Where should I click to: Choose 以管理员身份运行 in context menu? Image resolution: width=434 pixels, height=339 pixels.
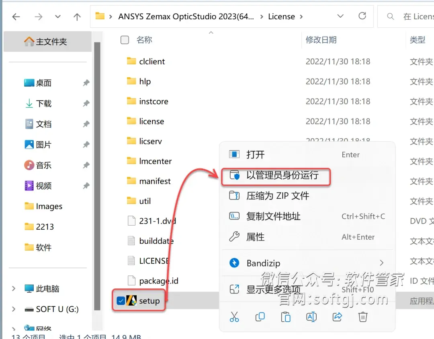[x=307, y=175]
